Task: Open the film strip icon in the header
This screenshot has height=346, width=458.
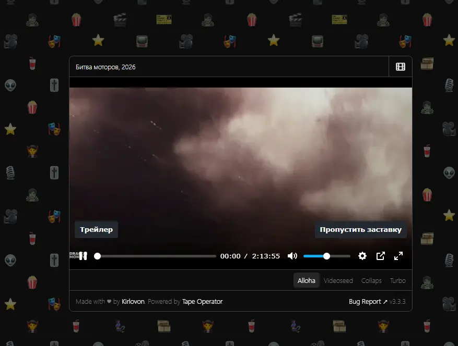Action: click(400, 67)
